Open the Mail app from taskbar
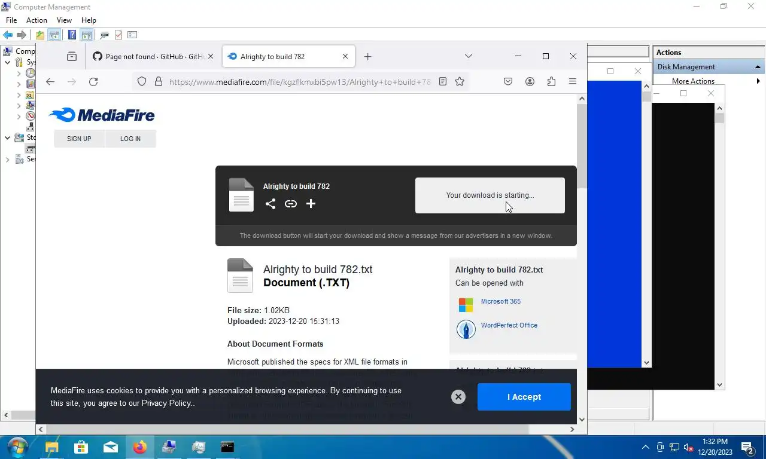 point(111,447)
